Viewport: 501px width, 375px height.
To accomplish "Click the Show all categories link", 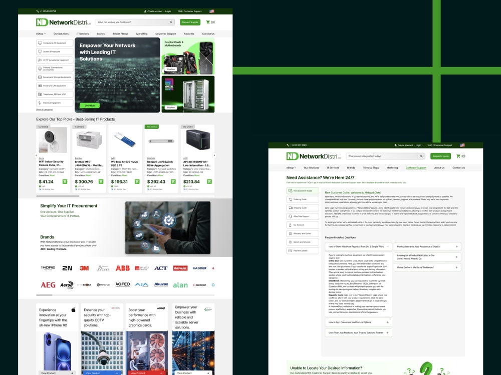I will point(45,109).
